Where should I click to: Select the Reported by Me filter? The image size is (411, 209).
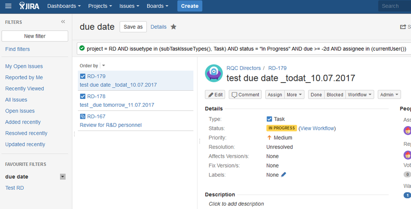24,78
